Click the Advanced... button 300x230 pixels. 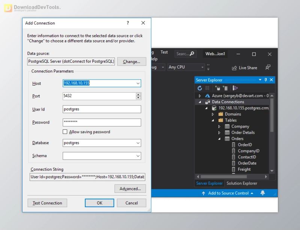click(130, 189)
